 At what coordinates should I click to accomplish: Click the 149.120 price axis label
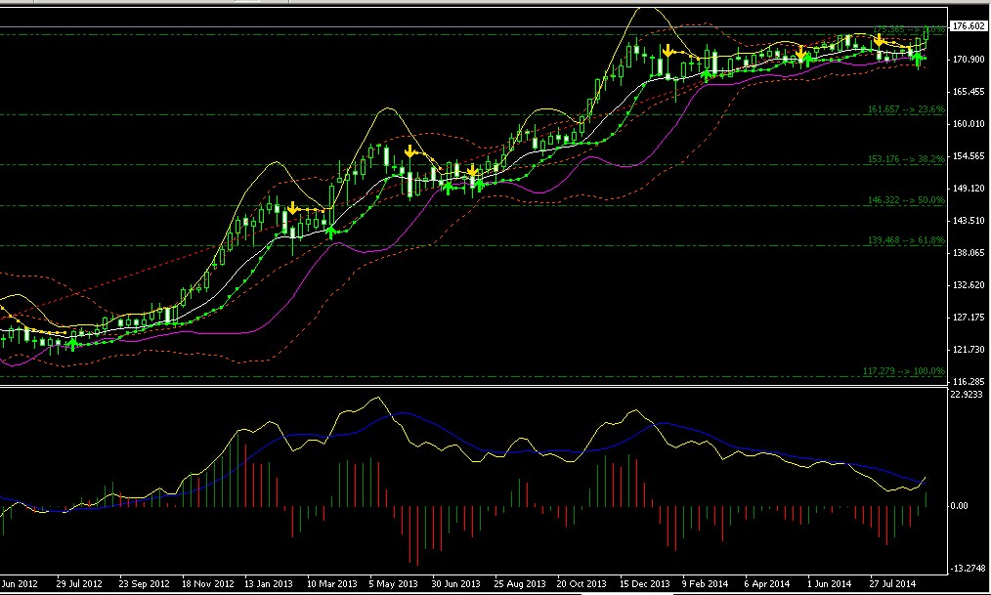tap(969, 189)
